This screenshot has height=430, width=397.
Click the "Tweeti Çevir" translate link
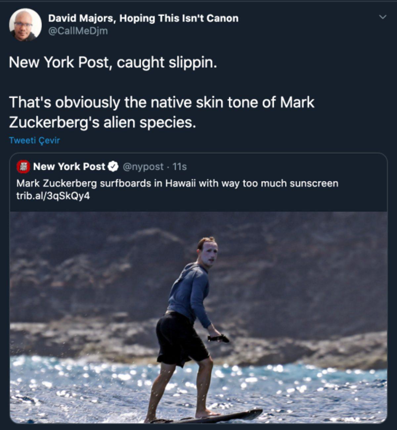[34, 140]
